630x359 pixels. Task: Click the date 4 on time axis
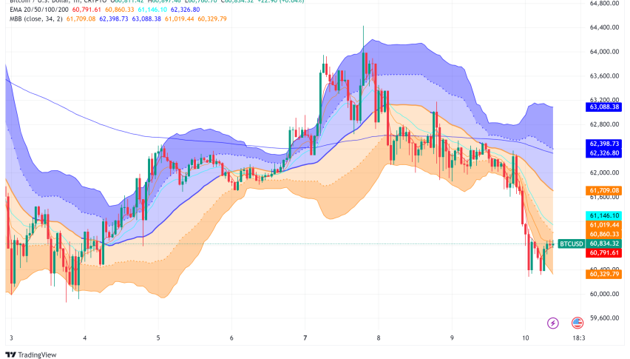[x=84, y=336]
